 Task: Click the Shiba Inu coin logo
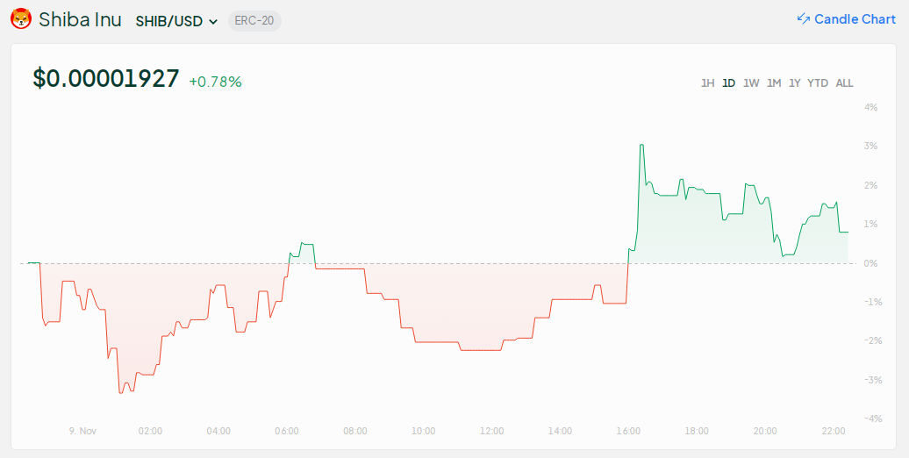21,18
